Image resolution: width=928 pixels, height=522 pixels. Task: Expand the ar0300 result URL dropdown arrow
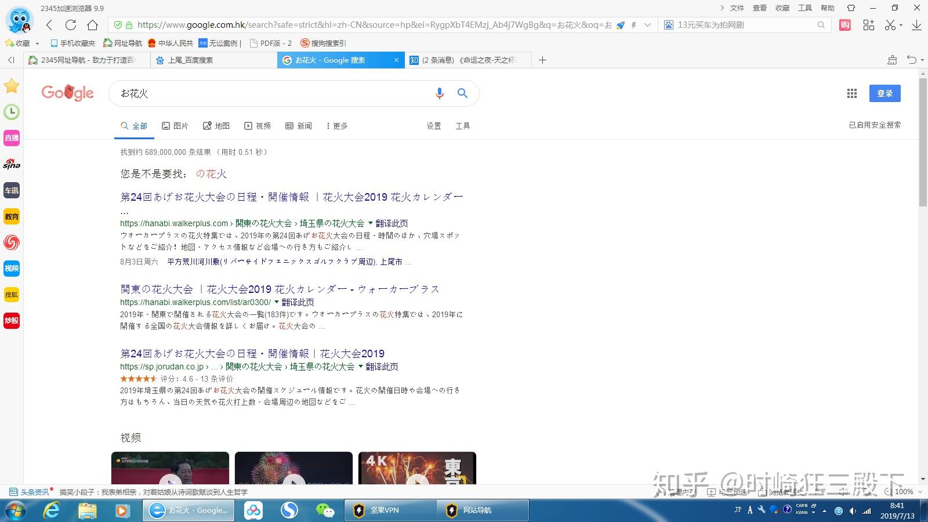276,302
